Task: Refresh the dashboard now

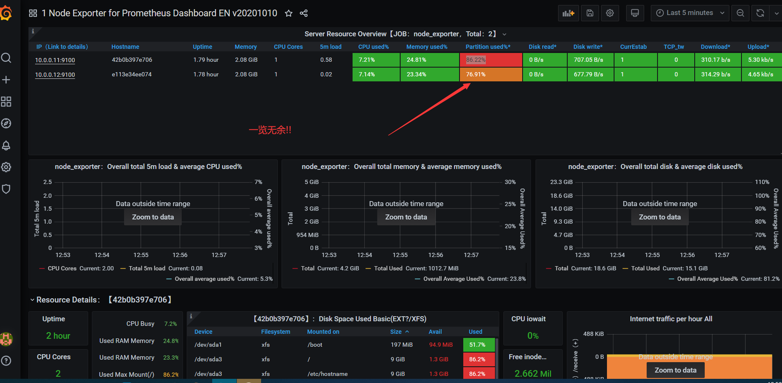Action: pyautogui.click(x=760, y=13)
